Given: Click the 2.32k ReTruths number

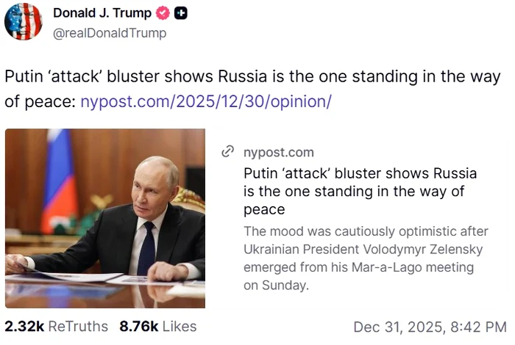Looking at the screenshot, I should 24,326.
